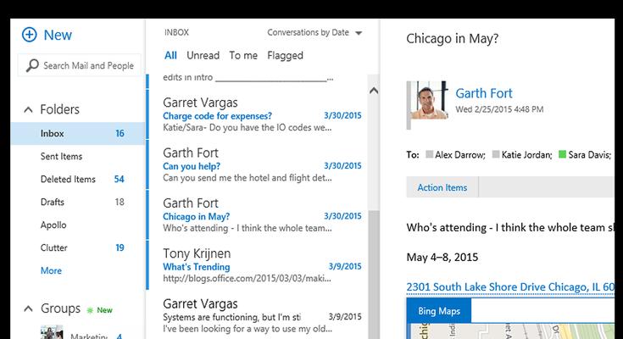Click recipient Katie Jordan
This screenshot has width=623, height=339.
click(x=526, y=154)
